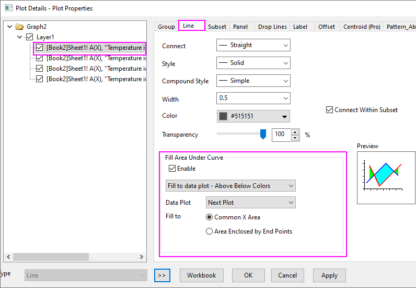Viewport: 416px width, 288px height.
Task: Click the Workbook button
Action: [201, 275]
